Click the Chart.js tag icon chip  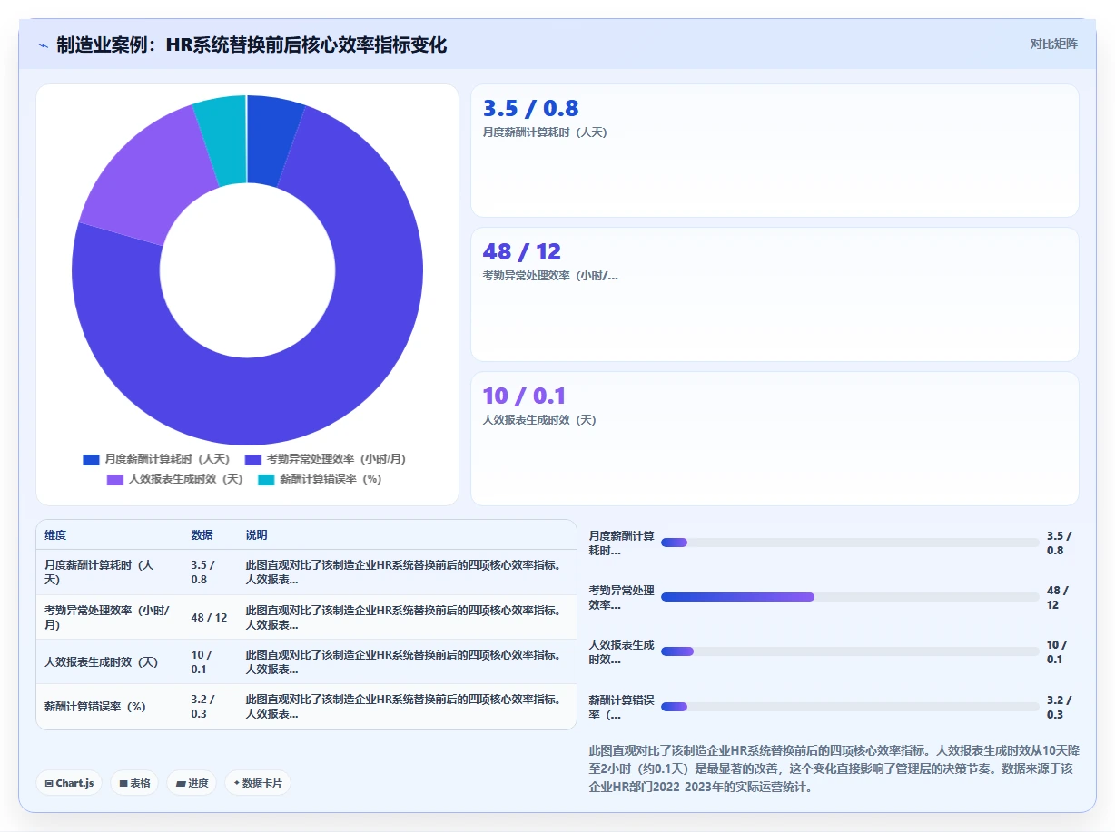coord(69,783)
